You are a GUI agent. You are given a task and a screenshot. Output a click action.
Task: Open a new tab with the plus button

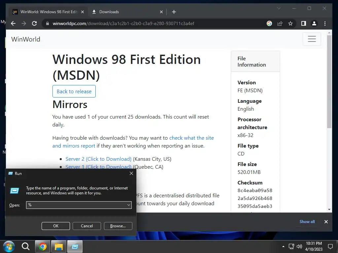point(174,12)
